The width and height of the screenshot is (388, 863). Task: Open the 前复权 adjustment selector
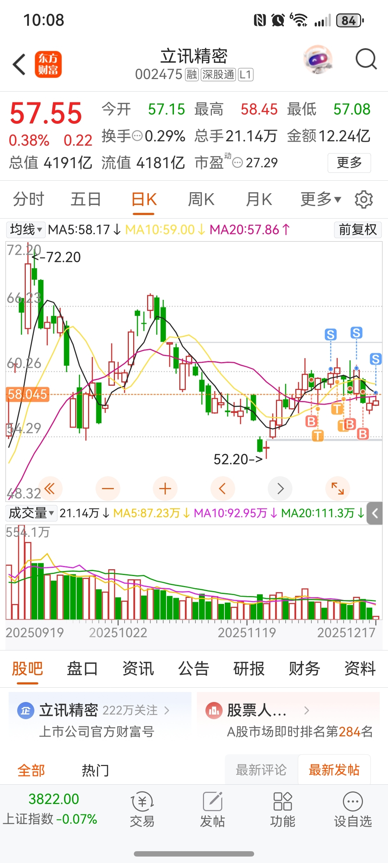tap(358, 229)
